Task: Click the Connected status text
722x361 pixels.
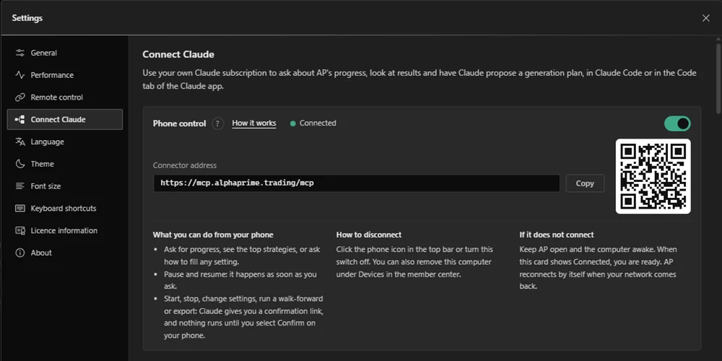Action: [x=318, y=123]
